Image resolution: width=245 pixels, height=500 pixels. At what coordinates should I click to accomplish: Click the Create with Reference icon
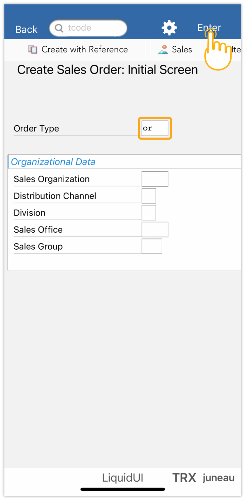[x=33, y=50]
